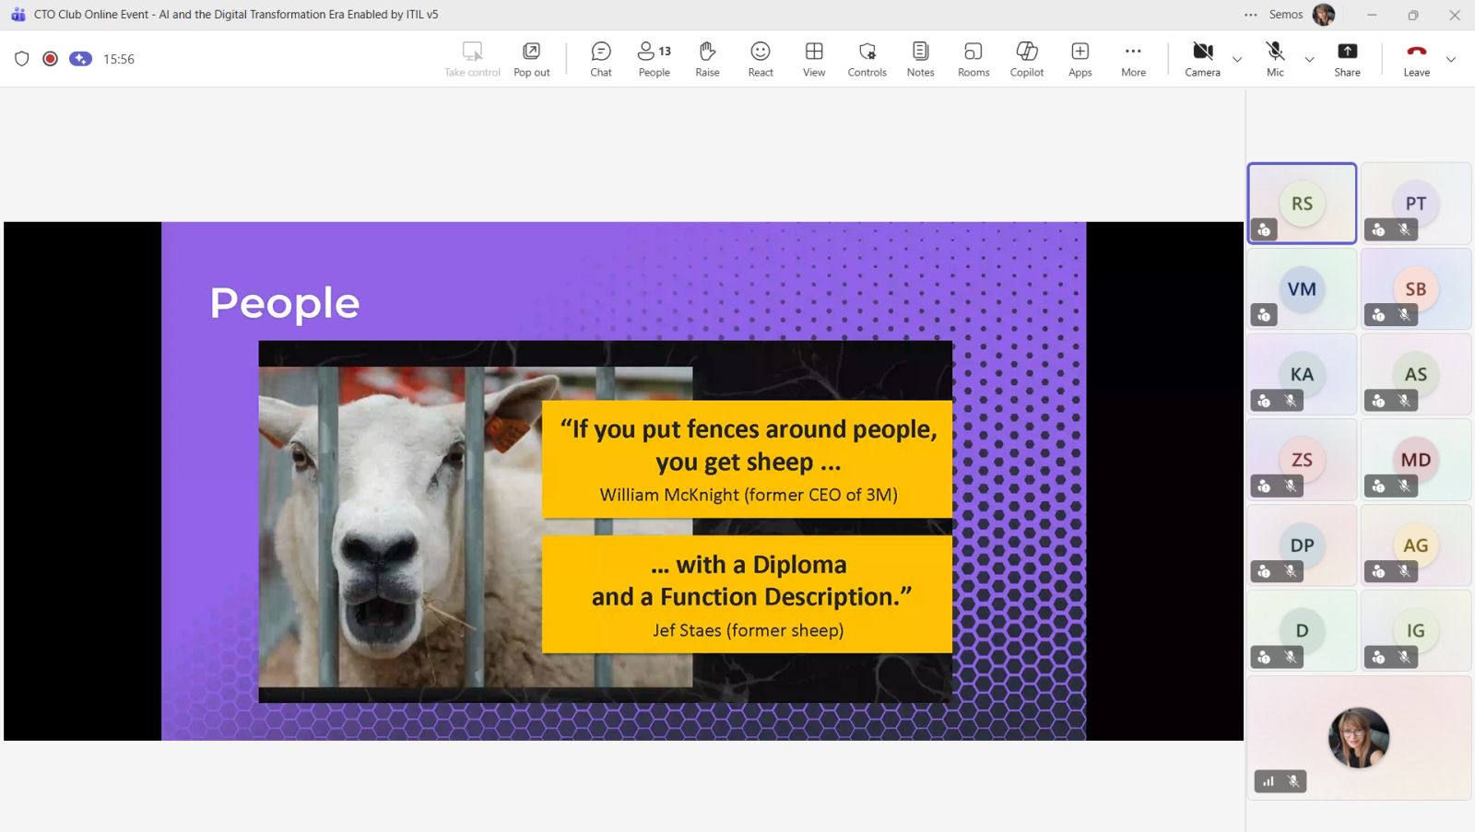Image resolution: width=1475 pixels, height=832 pixels.
Task: Open meeting Notes
Action: (920, 59)
